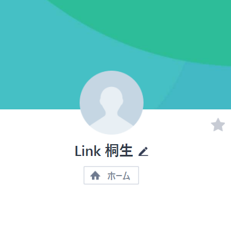
Task: Select the ホーム text label
Action: click(x=118, y=176)
